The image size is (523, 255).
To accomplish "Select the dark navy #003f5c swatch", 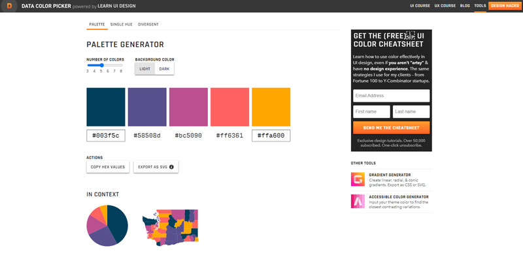I will (x=106, y=107).
